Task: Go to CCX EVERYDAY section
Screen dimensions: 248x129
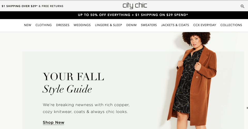Action: 205,25
